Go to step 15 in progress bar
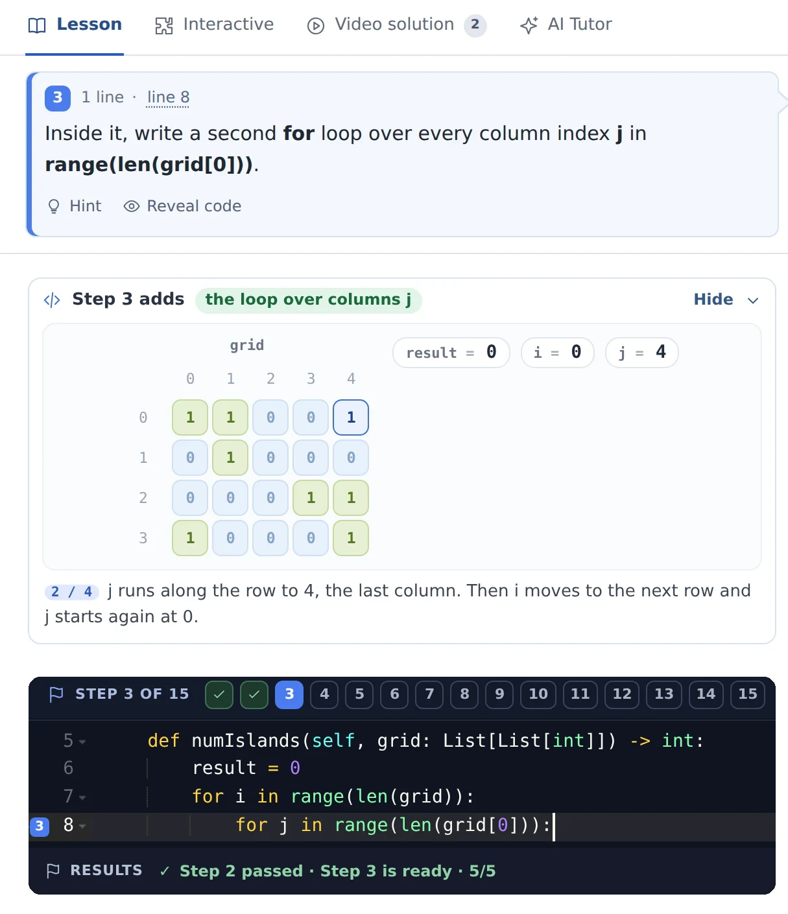Image resolution: width=788 pixels, height=914 pixels. (748, 695)
